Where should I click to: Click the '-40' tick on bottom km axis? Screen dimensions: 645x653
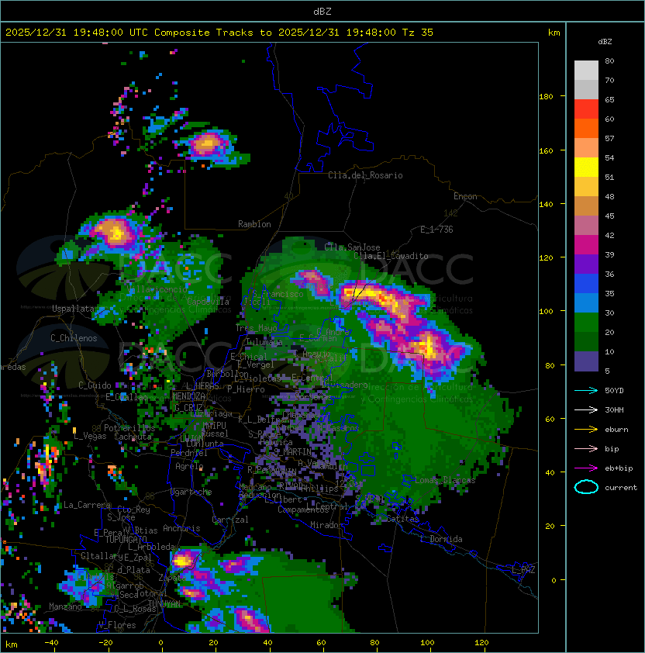(51, 643)
